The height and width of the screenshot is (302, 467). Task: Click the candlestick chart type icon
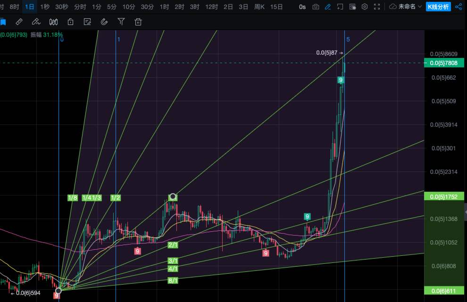(53, 22)
